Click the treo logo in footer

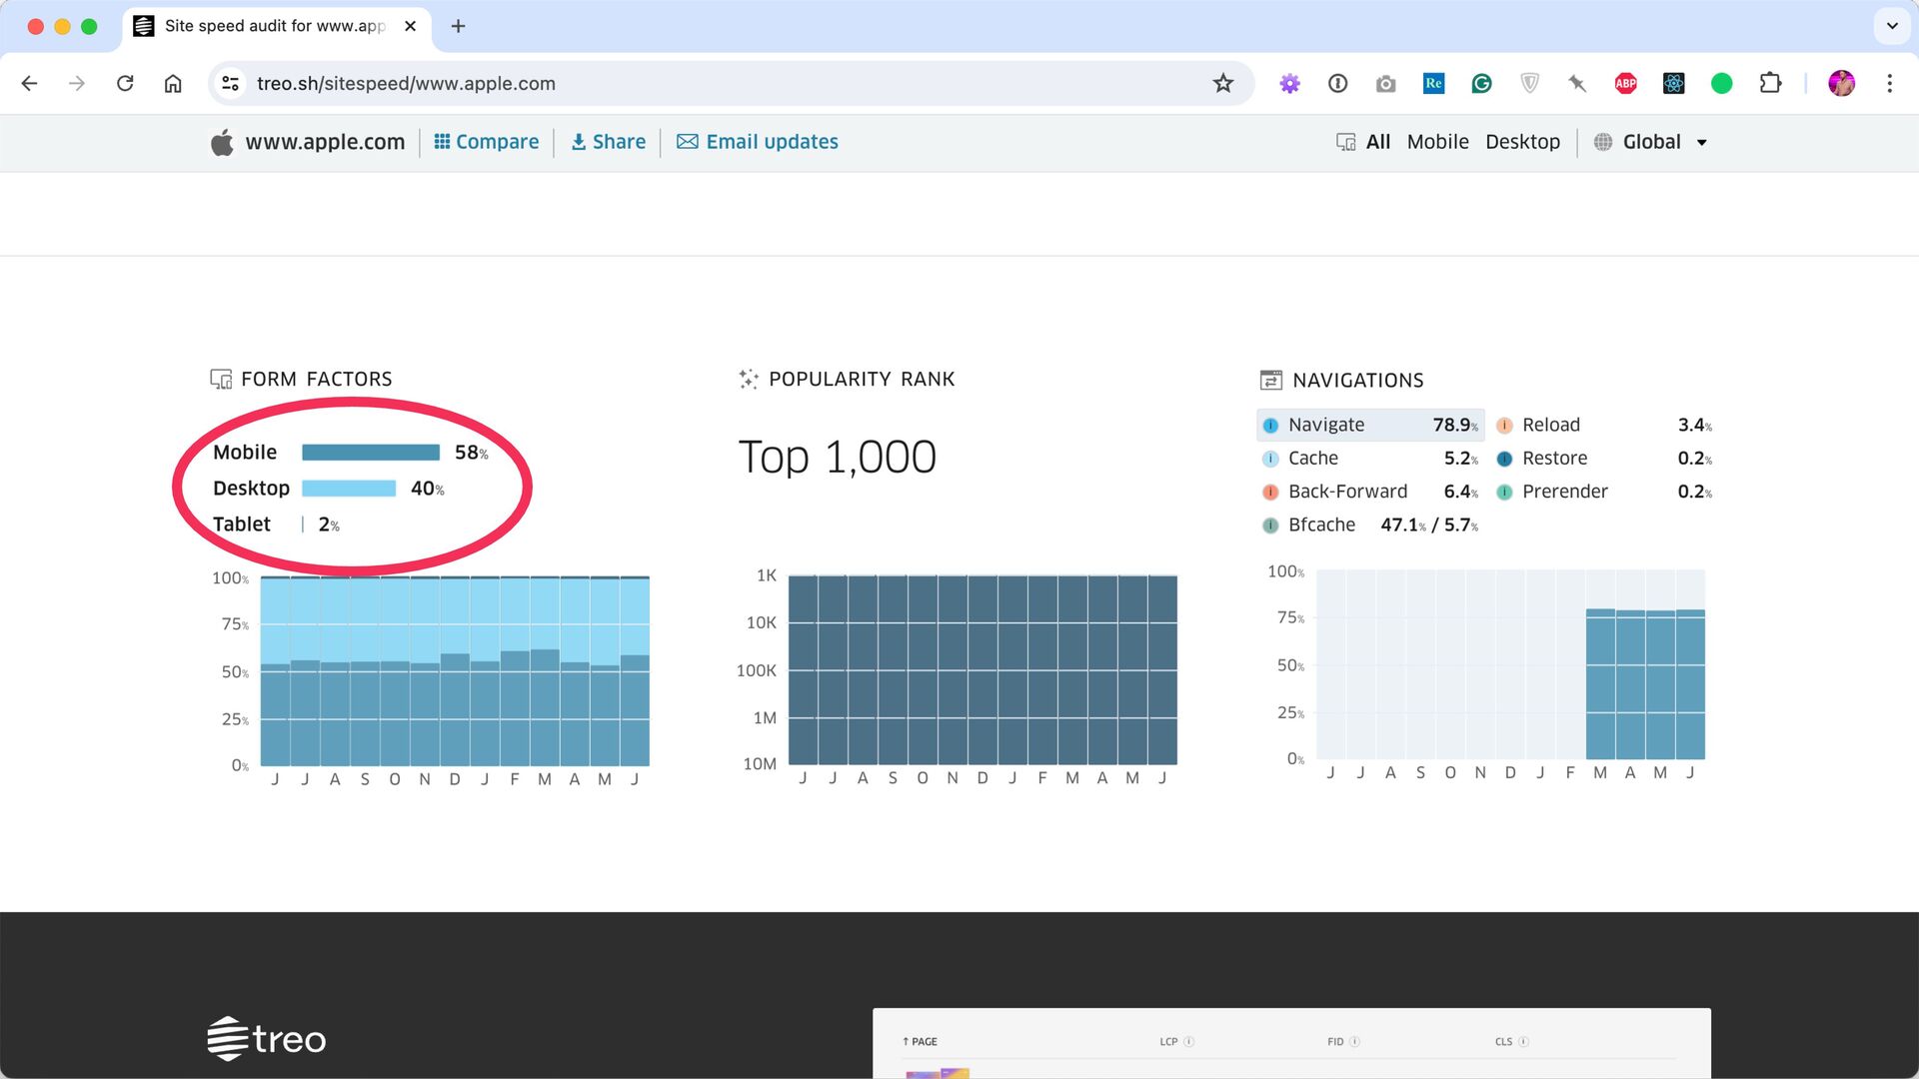[266, 1039]
